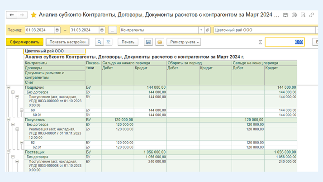Click the sum sigma icon
This screenshot has height=182, width=323.
point(260,42)
